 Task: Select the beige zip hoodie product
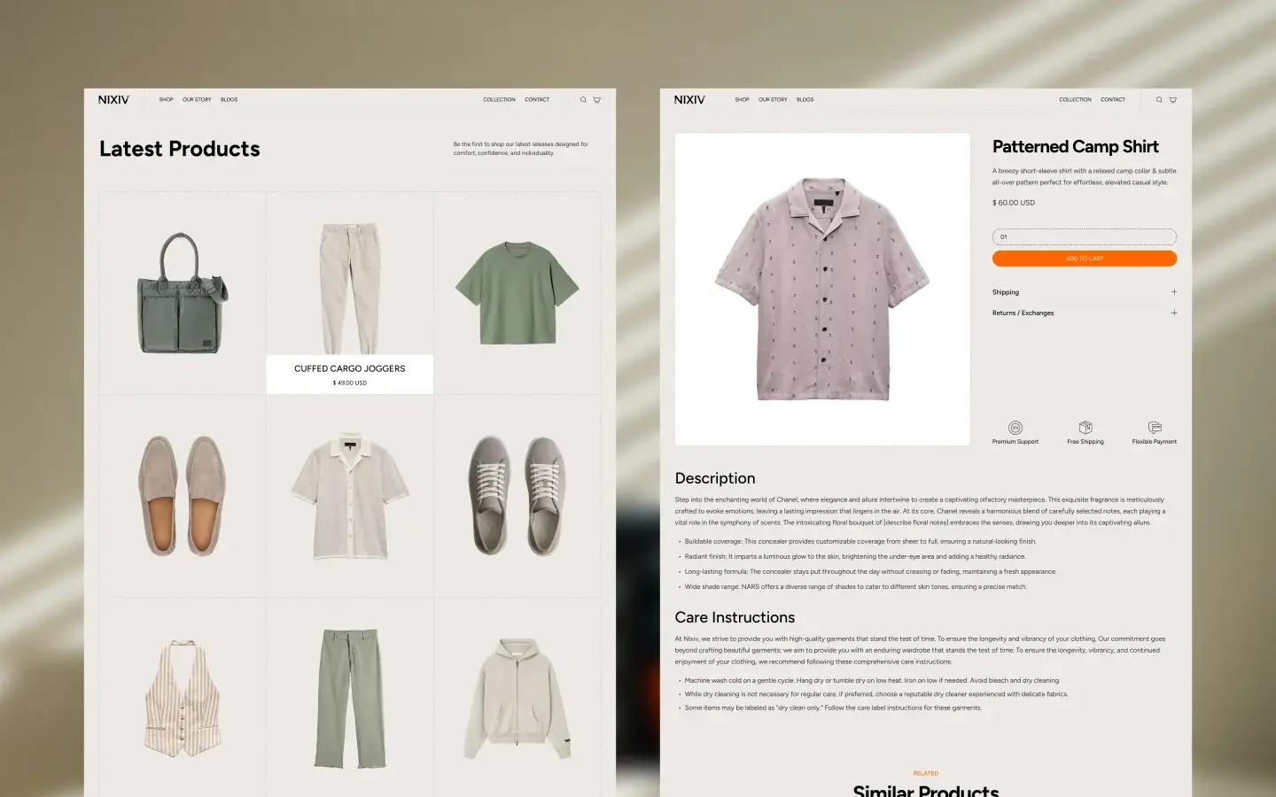(518, 698)
